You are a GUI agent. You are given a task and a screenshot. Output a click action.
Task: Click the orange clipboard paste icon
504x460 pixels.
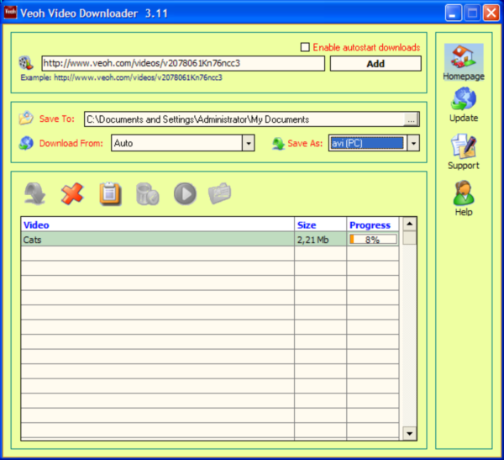(110, 194)
